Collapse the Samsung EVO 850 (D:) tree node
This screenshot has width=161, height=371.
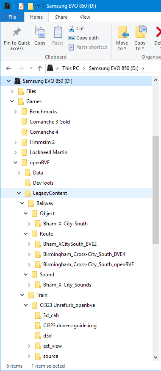(9, 81)
